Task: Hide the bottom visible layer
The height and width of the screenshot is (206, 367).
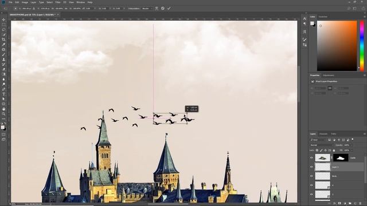Action: coord(311,194)
